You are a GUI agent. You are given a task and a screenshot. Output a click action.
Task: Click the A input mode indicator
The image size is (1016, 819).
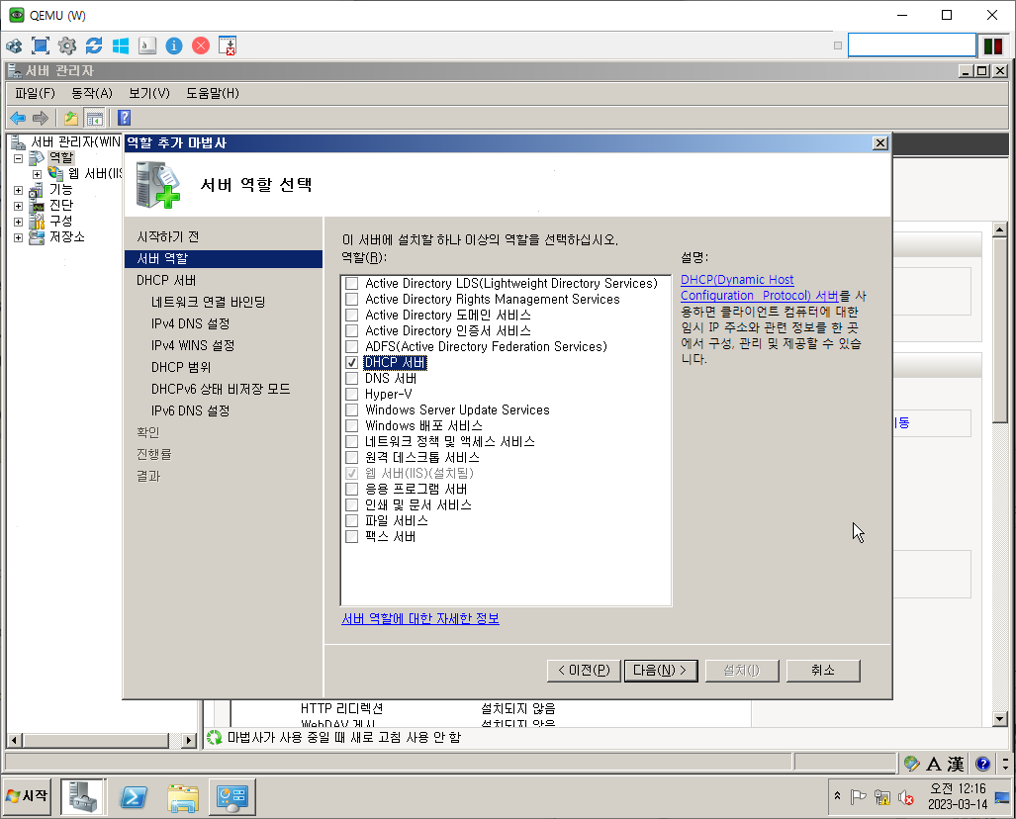click(x=933, y=764)
